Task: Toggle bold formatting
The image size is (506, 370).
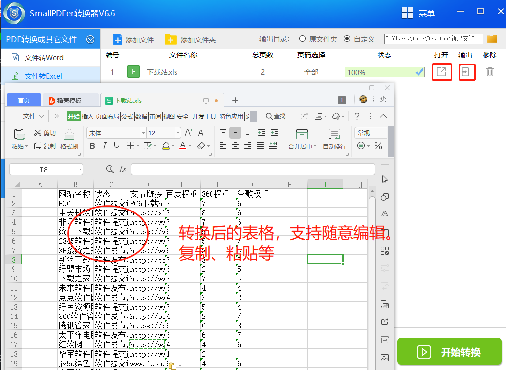Action: (92, 146)
